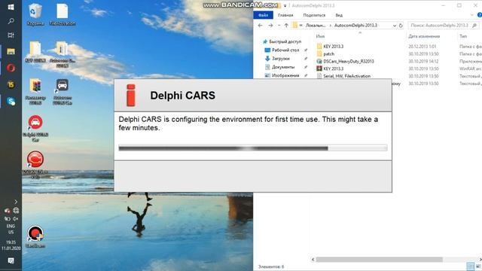Refresh the AutocomDelphi 2013.3 folder view
482x271 pixels.
coord(401,26)
